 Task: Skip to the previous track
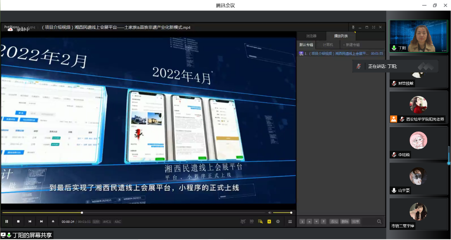pyautogui.click(x=30, y=221)
